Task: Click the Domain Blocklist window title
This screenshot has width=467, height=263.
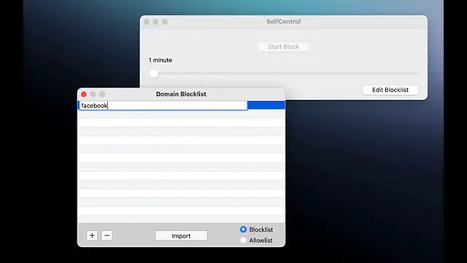Action: coord(181,94)
